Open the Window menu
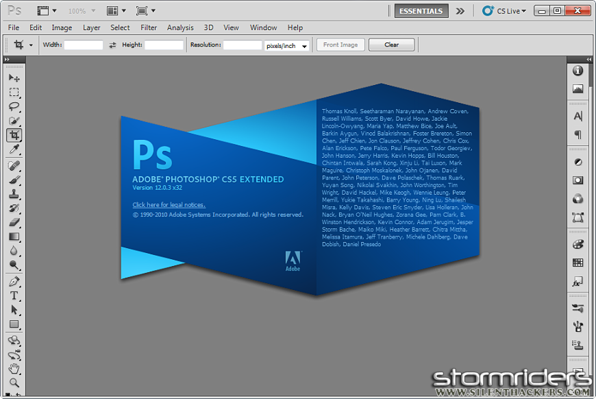The width and height of the screenshot is (596, 399). coord(263,27)
